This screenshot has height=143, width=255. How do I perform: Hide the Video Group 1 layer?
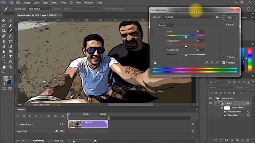tap(210, 98)
